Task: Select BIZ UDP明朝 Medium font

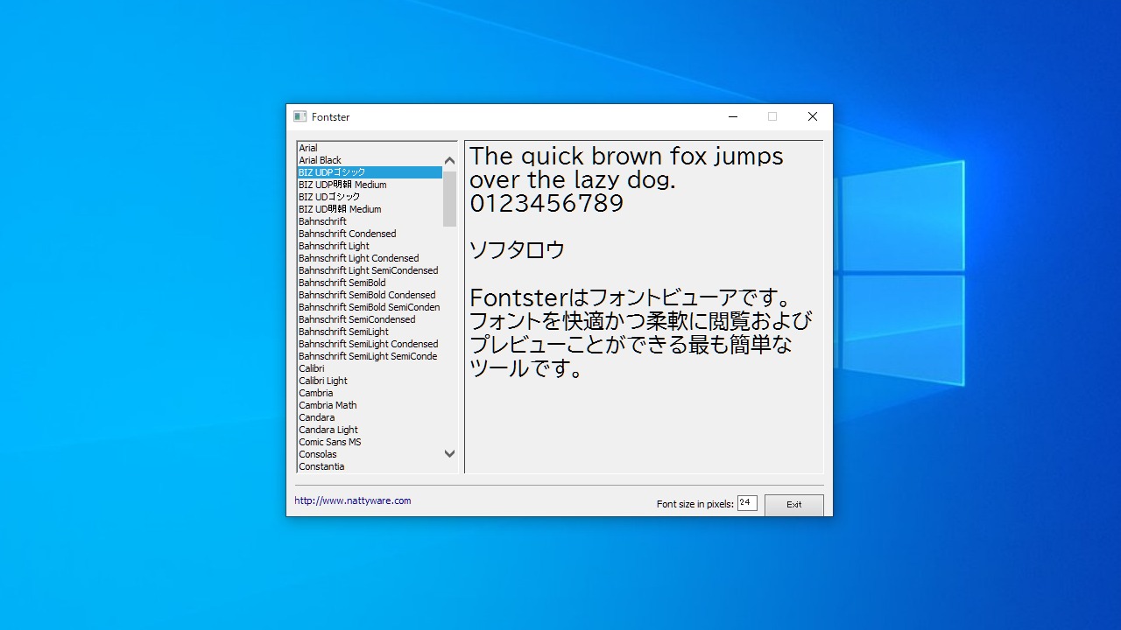Action: pyautogui.click(x=370, y=185)
